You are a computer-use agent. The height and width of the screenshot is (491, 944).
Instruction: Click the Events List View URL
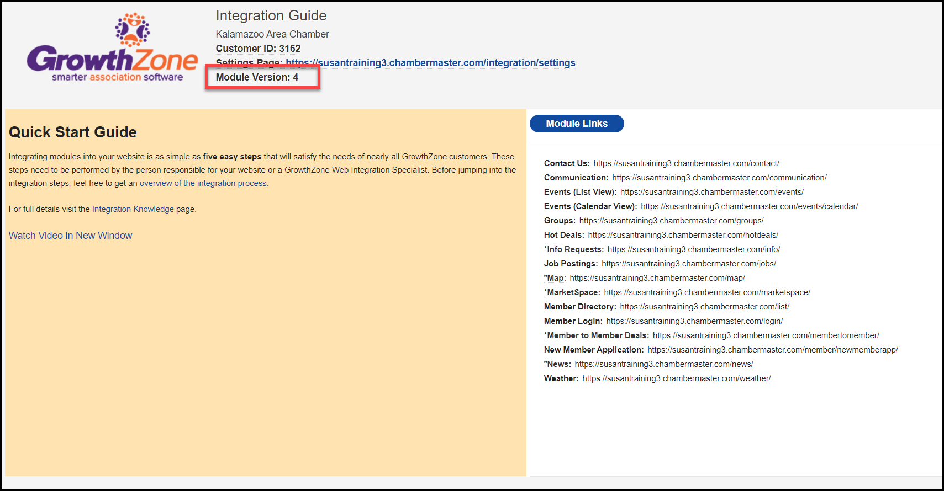point(711,192)
